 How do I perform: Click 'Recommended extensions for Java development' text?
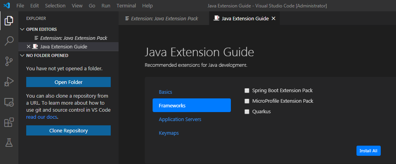(196, 65)
